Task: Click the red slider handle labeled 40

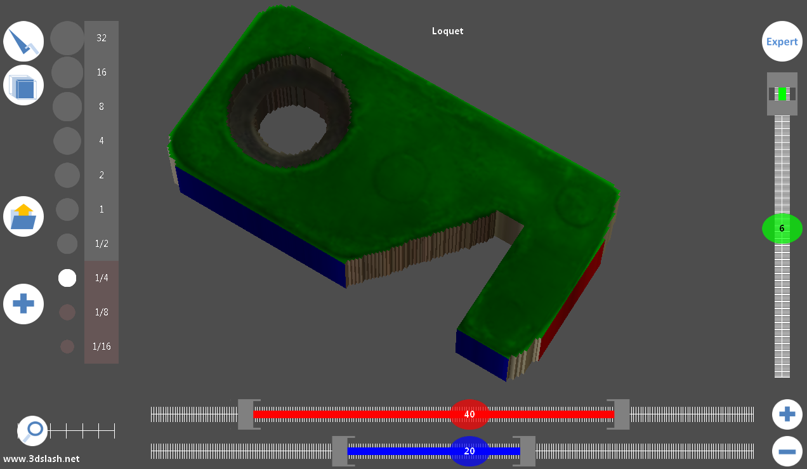Action: pos(469,414)
